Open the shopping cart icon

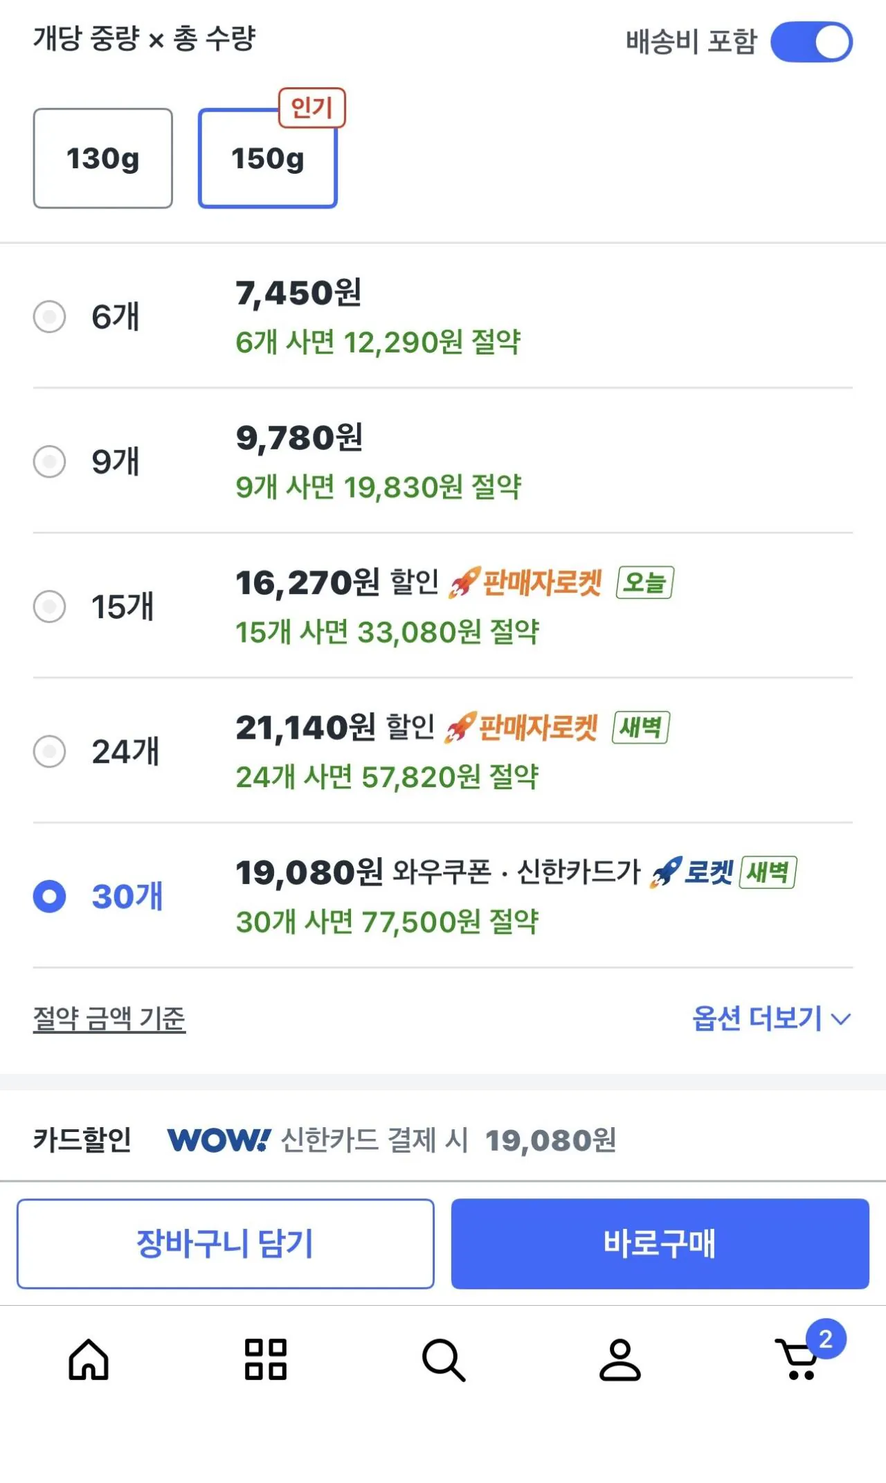point(797,1361)
